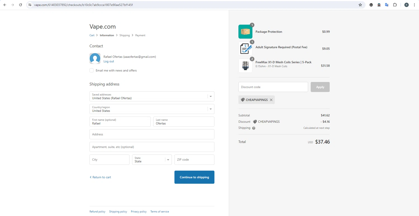Click the ZIP code field

tap(194, 160)
